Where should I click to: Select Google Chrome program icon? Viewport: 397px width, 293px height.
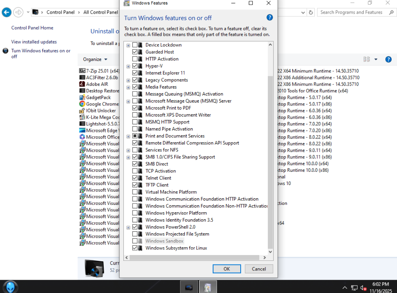click(x=82, y=104)
